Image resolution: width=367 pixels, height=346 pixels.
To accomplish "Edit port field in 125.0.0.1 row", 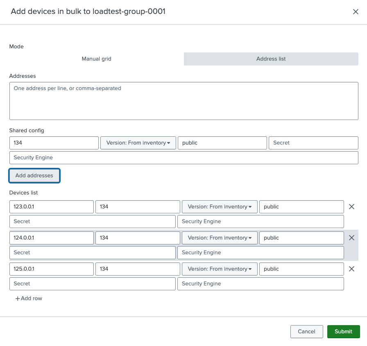I will click(x=138, y=269).
